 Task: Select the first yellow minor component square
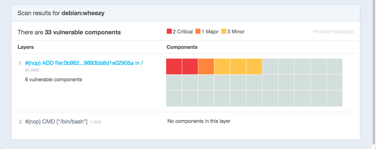(222, 66)
